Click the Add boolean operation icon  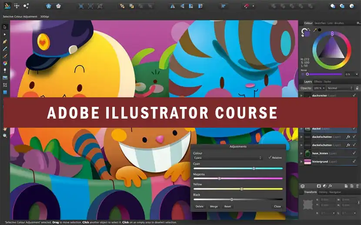273,6
